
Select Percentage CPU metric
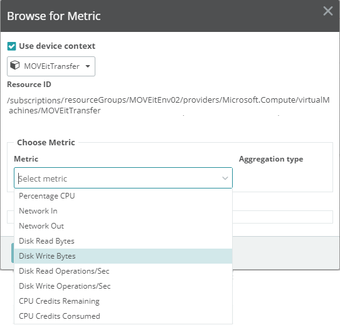coord(123,196)
